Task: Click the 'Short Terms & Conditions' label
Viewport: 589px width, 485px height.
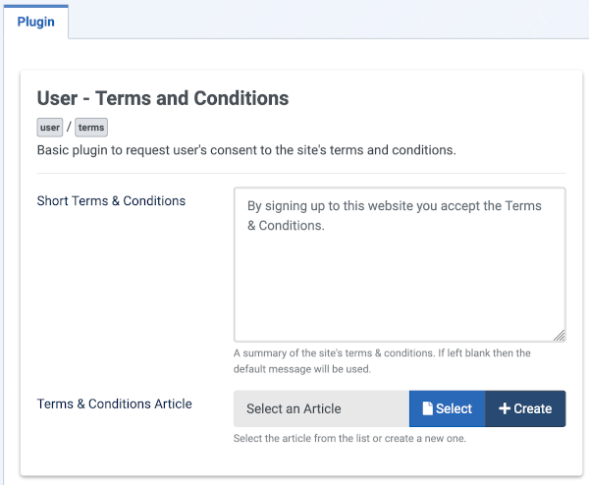Action: coord(111,200)
